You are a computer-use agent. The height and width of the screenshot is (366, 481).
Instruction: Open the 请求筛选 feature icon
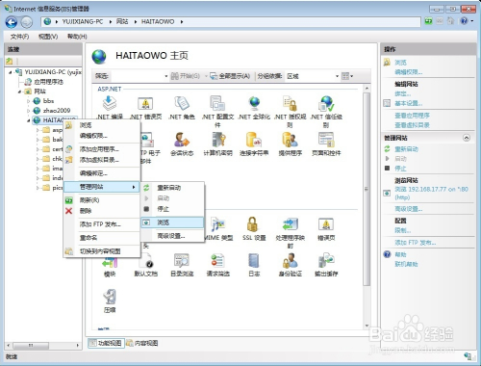217,261
